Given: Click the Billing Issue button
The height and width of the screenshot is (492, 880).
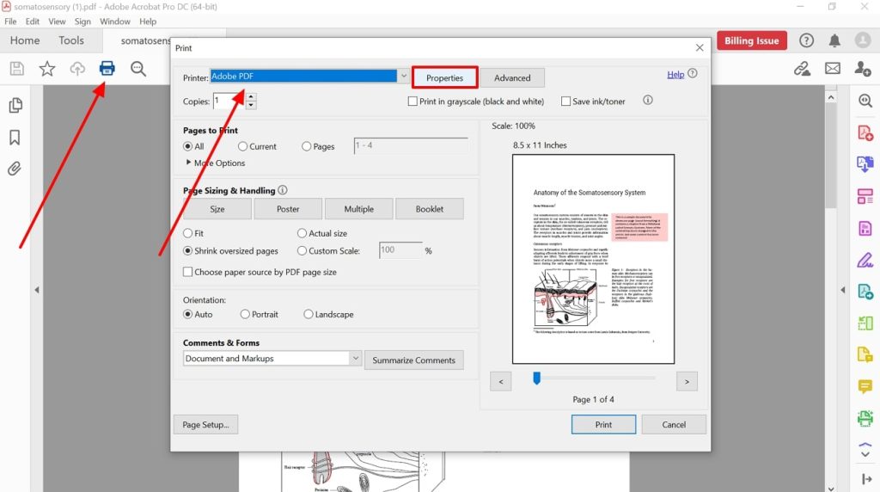Looking at the screenshot, I should click(x=751, y=40).
